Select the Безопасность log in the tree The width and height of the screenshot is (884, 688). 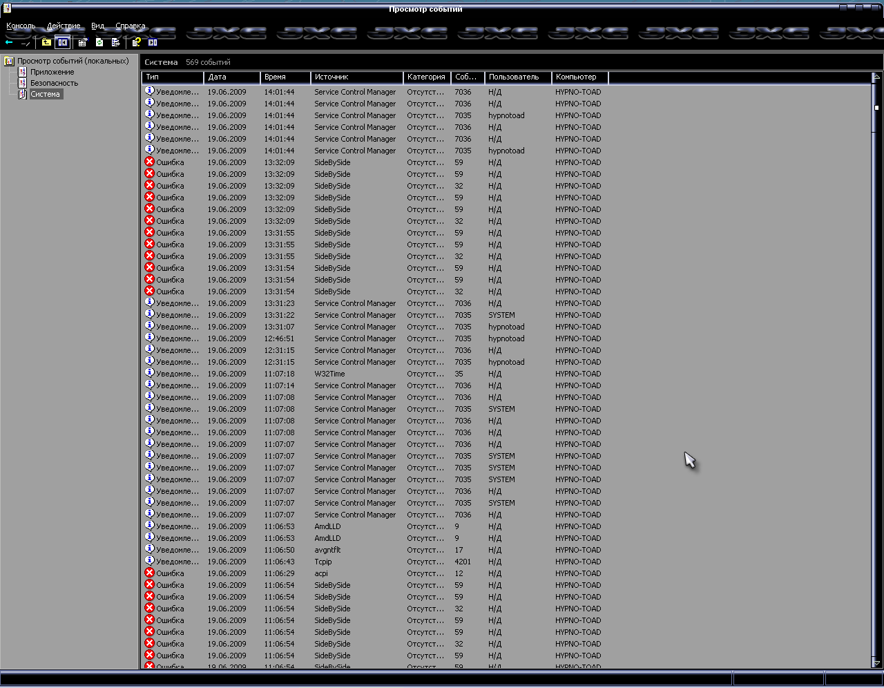tap(54, 83)
